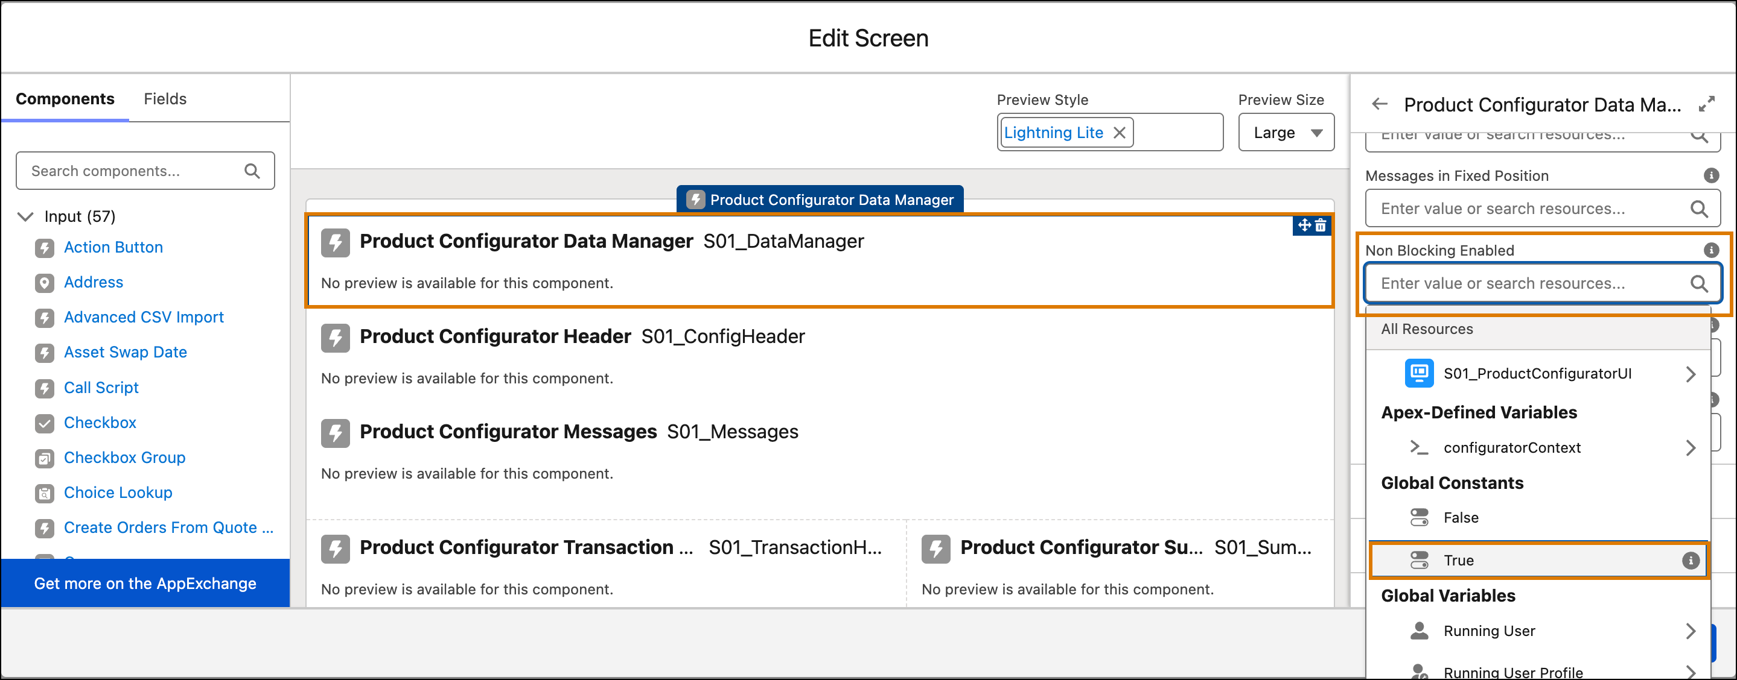The width and height of the screenshot is (1737, 680).
Task: Click the Checkbox Group icon
Action: [45, 458]
